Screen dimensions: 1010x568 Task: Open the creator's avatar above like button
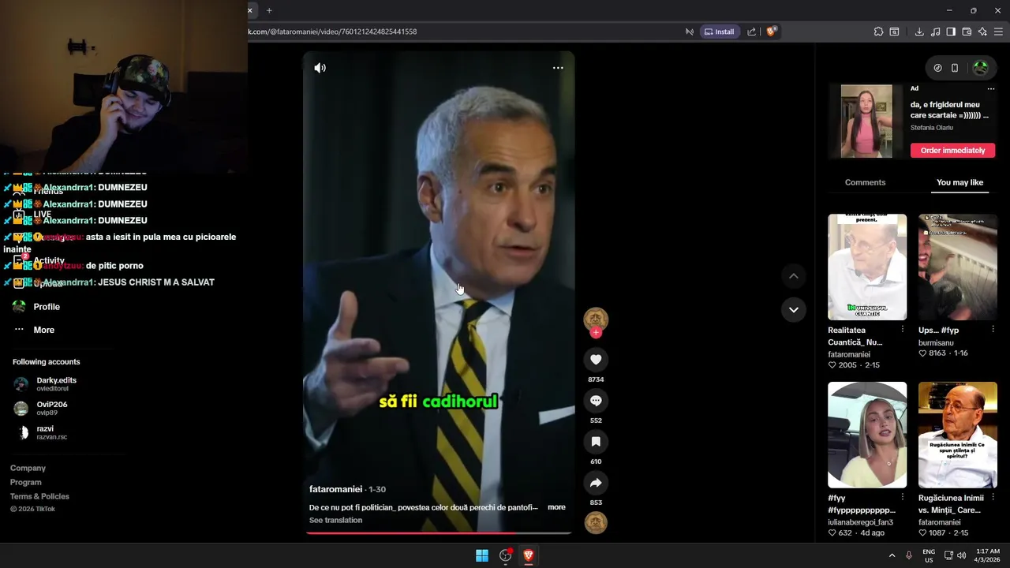click(x=596, y=319)
